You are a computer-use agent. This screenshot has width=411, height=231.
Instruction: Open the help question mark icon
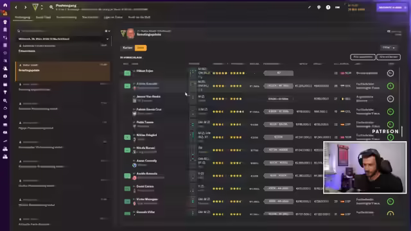328,7
